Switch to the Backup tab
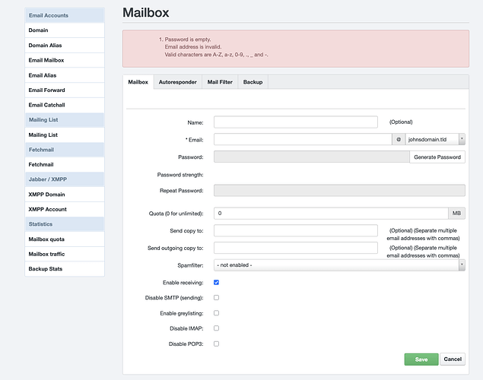The width and height of the screenshot is (483, 380). pos(253,82)
